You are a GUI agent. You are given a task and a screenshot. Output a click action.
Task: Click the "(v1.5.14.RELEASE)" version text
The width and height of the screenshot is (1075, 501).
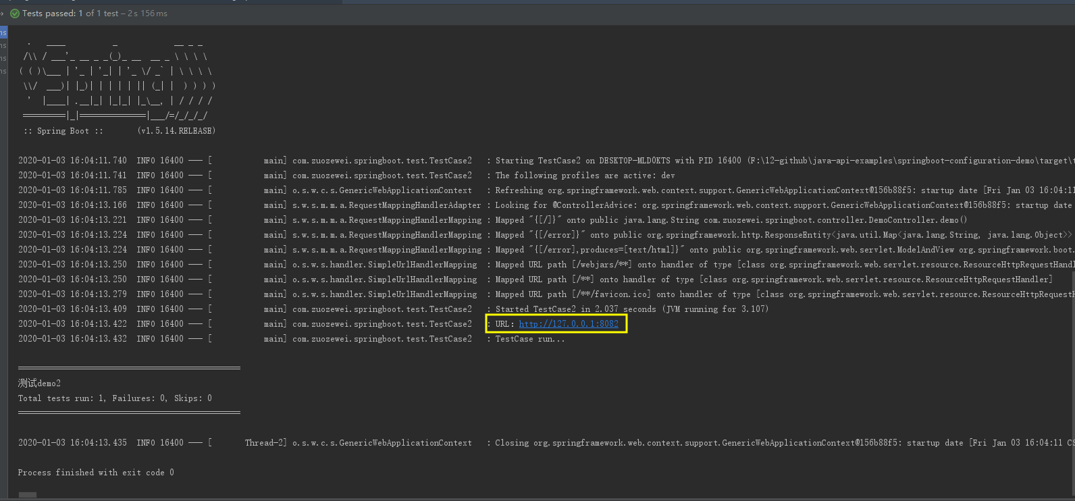[176, 131]
